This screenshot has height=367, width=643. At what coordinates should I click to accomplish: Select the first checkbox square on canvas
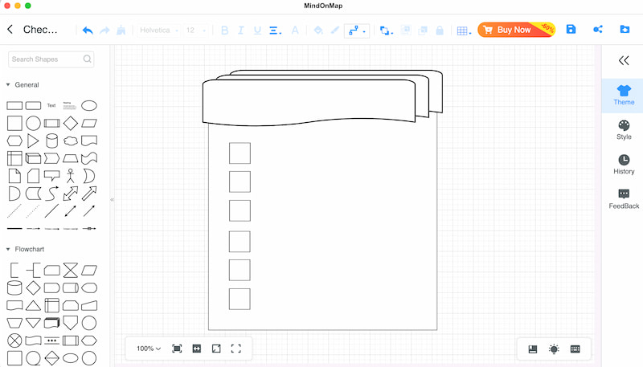240,153
